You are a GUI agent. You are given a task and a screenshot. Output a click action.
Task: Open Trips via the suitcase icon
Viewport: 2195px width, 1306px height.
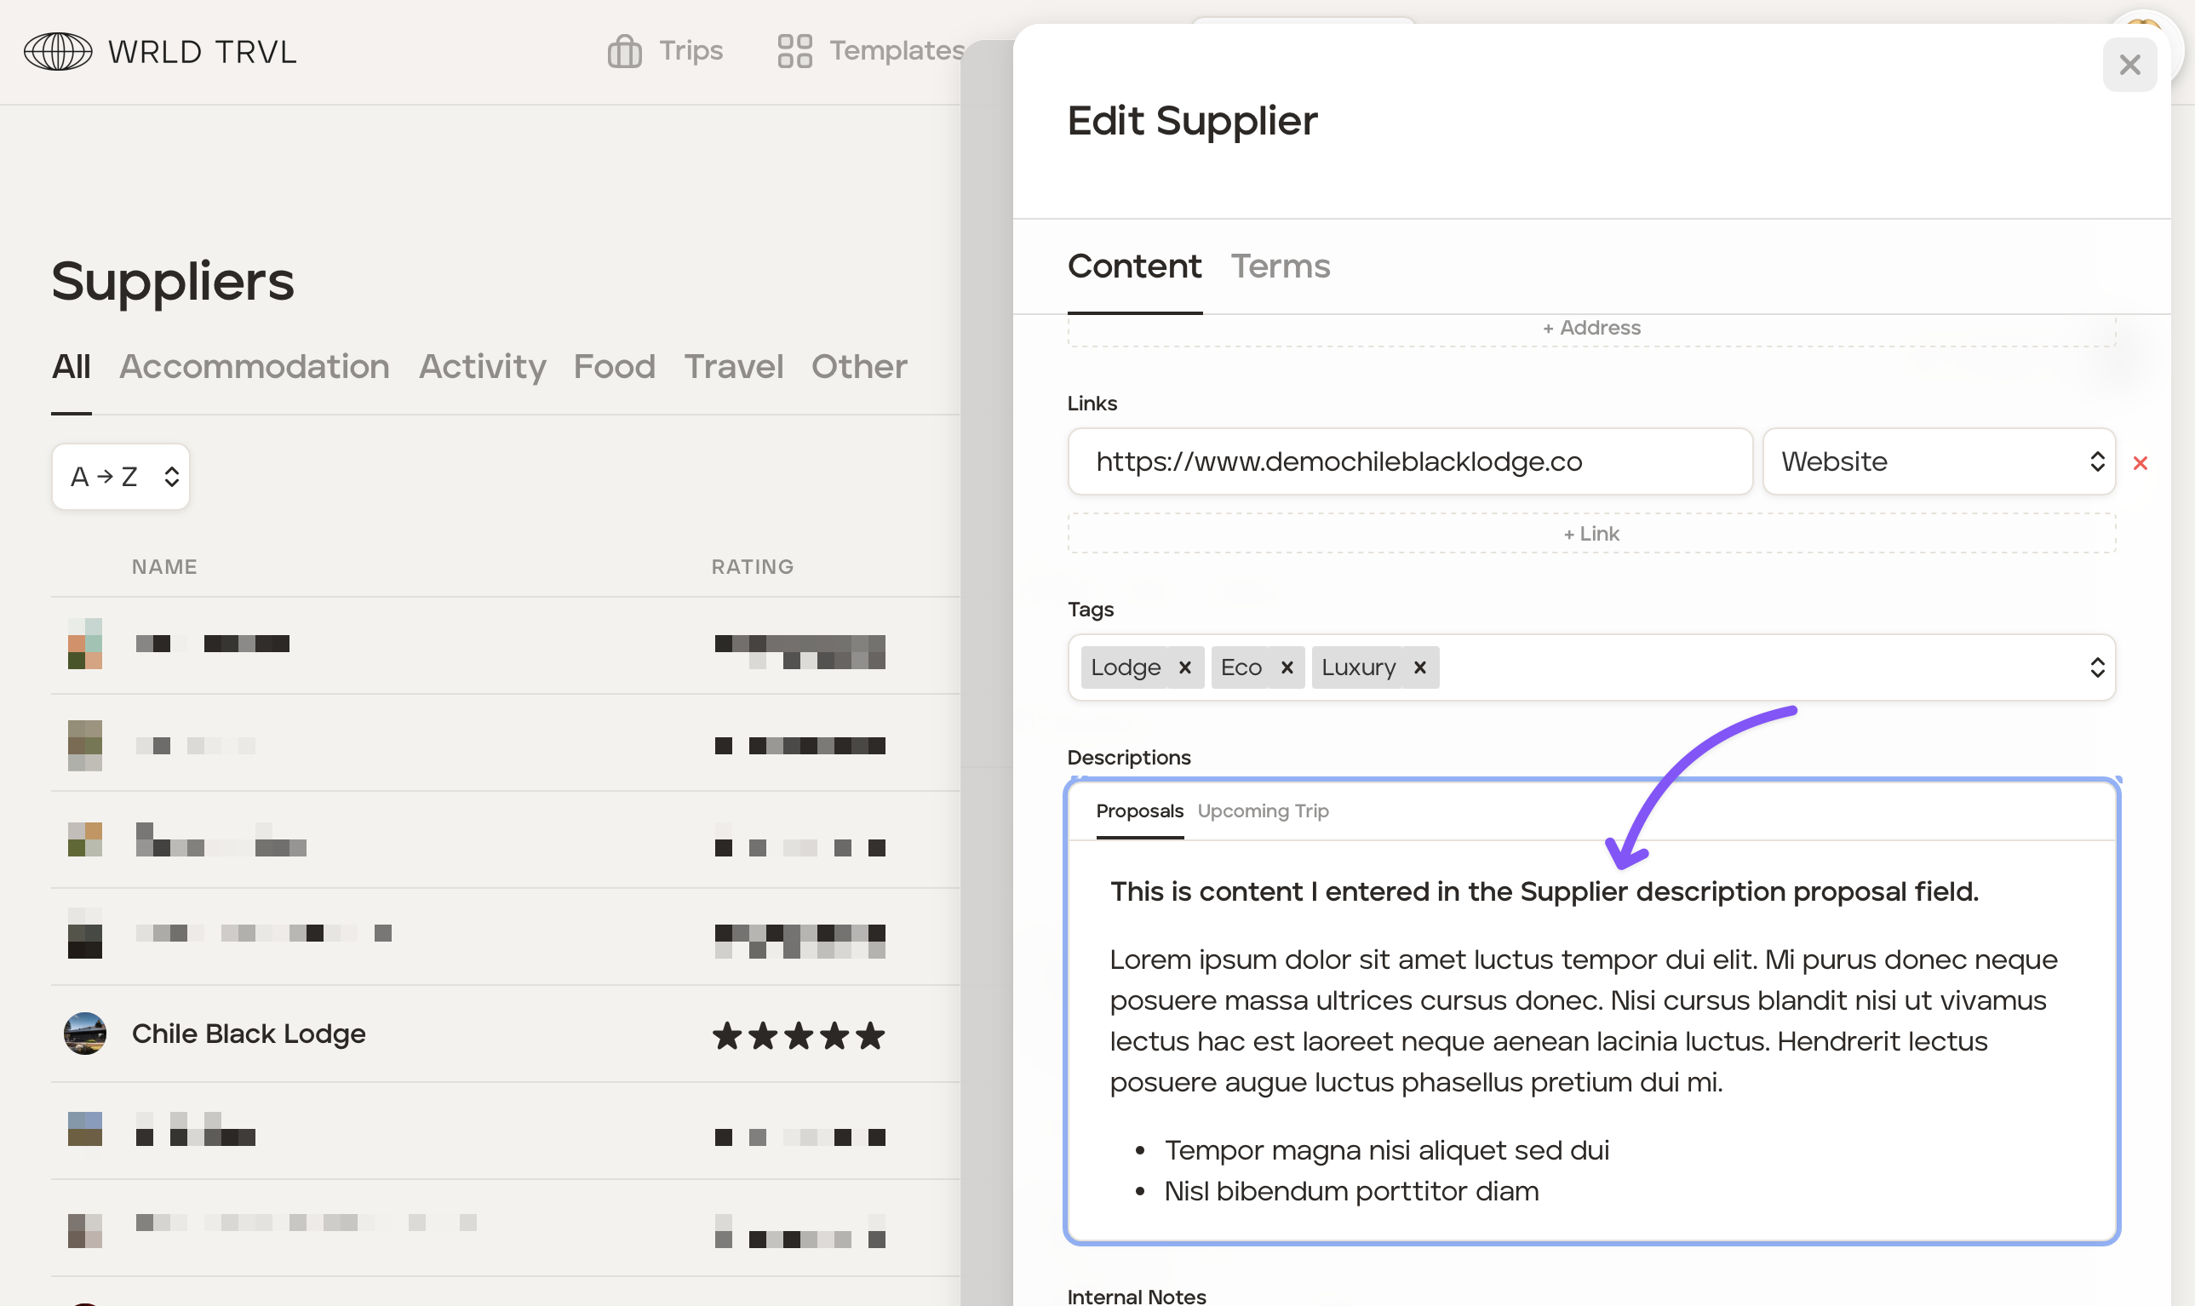624,51
